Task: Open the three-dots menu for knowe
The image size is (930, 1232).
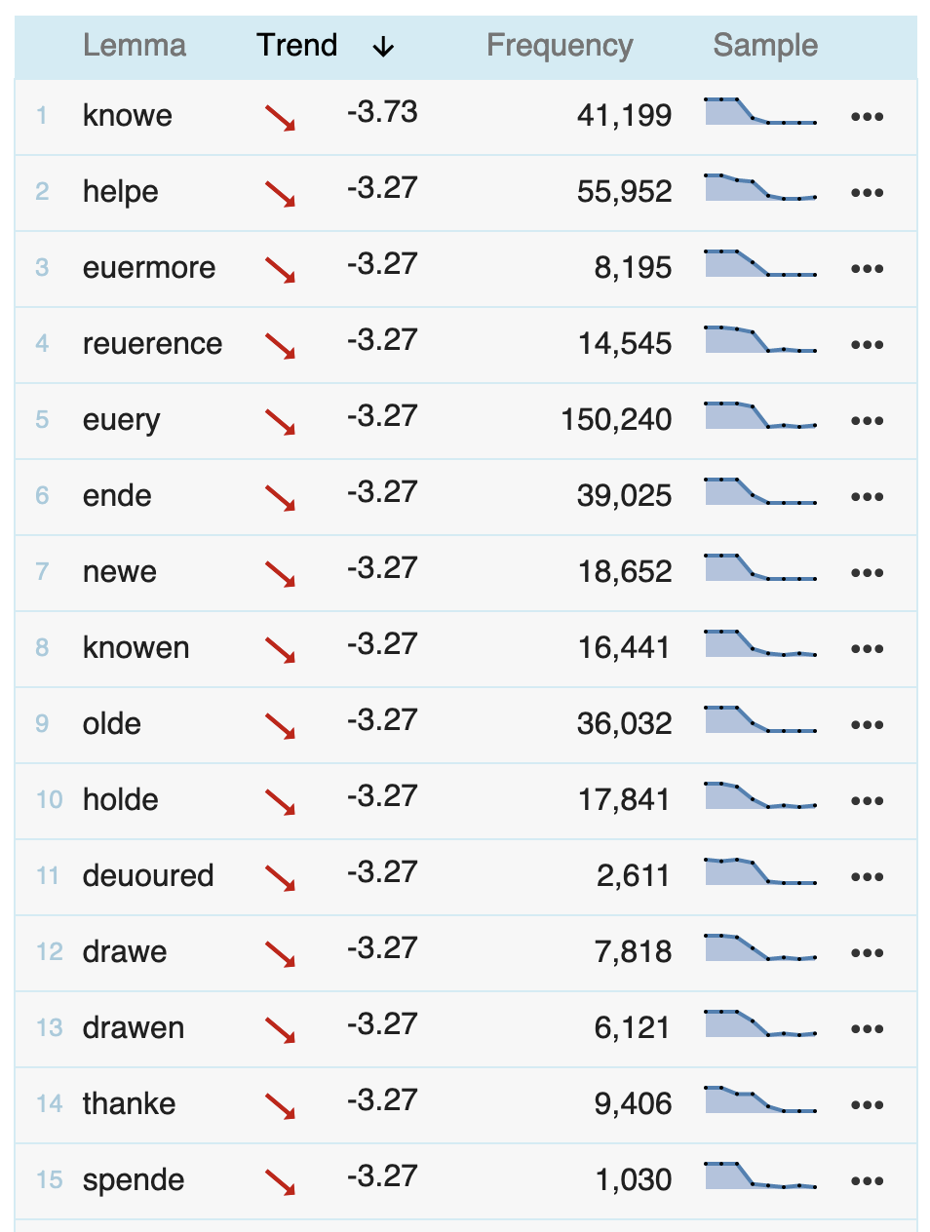Action: (867, 117)
